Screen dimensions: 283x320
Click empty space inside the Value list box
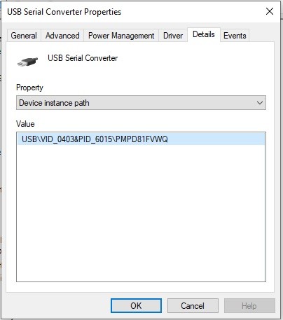pos(141,212)
